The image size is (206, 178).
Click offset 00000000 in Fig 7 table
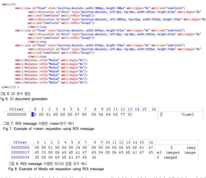pos(17,115)
